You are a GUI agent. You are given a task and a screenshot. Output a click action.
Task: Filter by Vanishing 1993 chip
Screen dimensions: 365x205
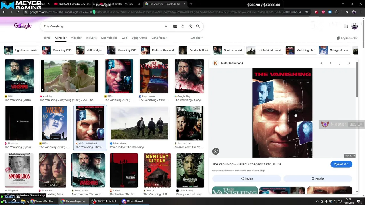coord(58,50)
